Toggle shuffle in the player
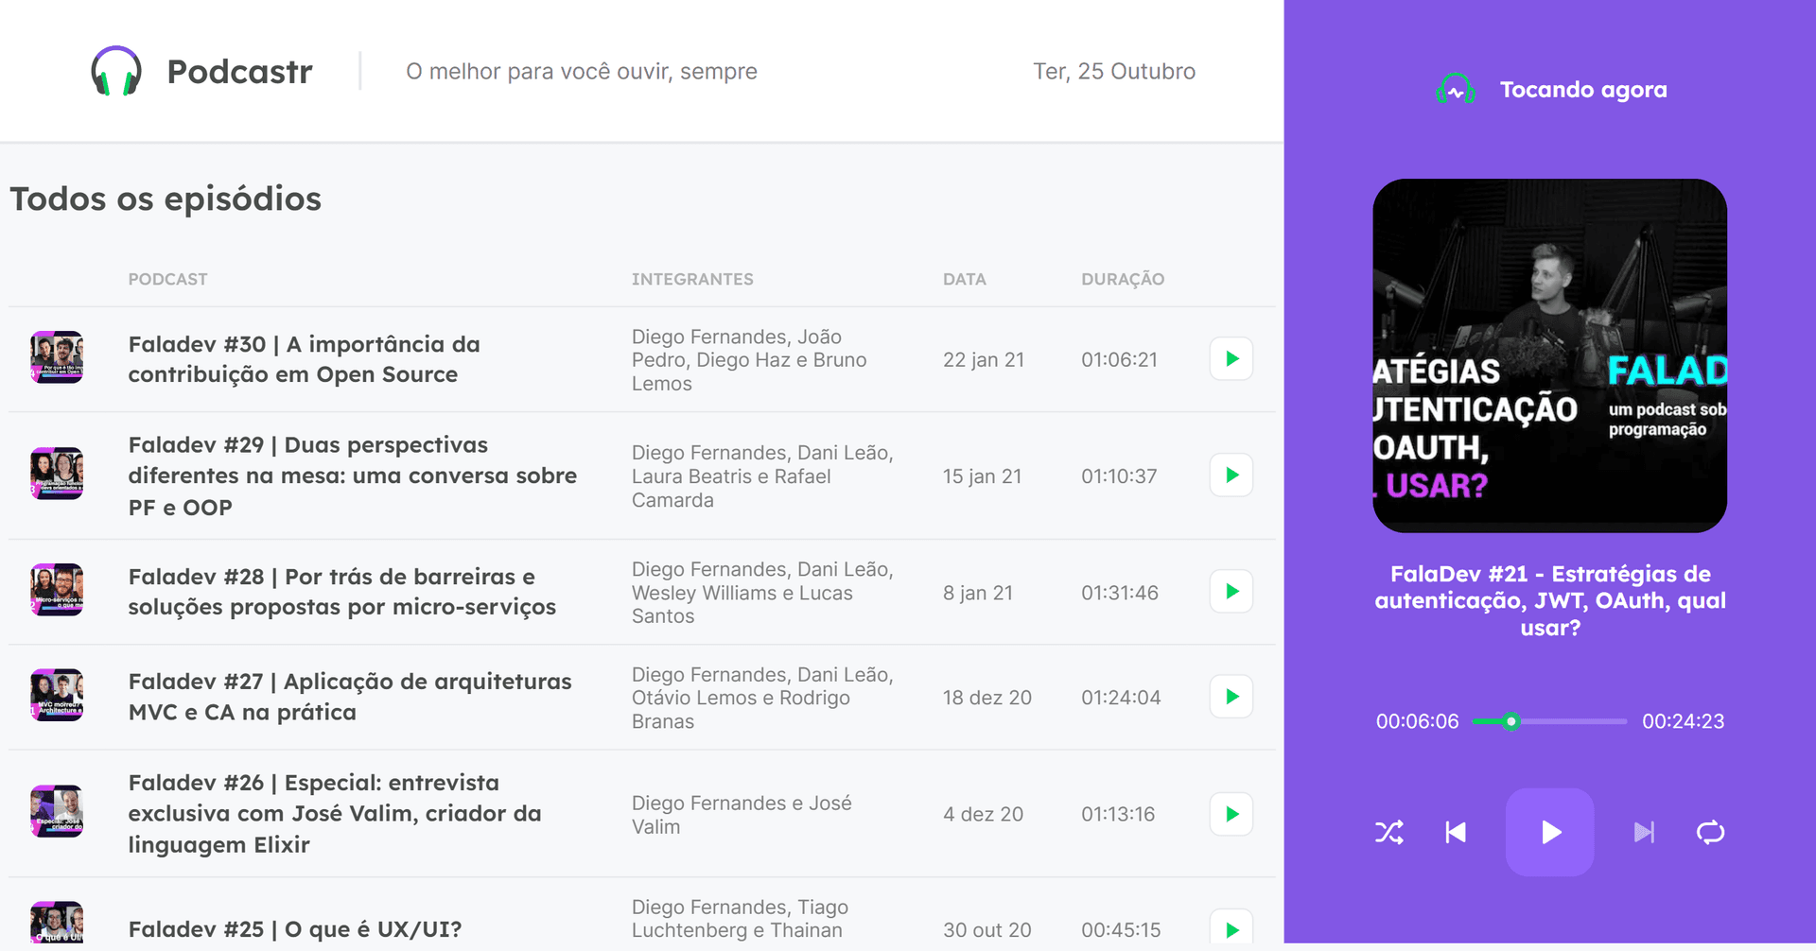 tap(1389, 833)
